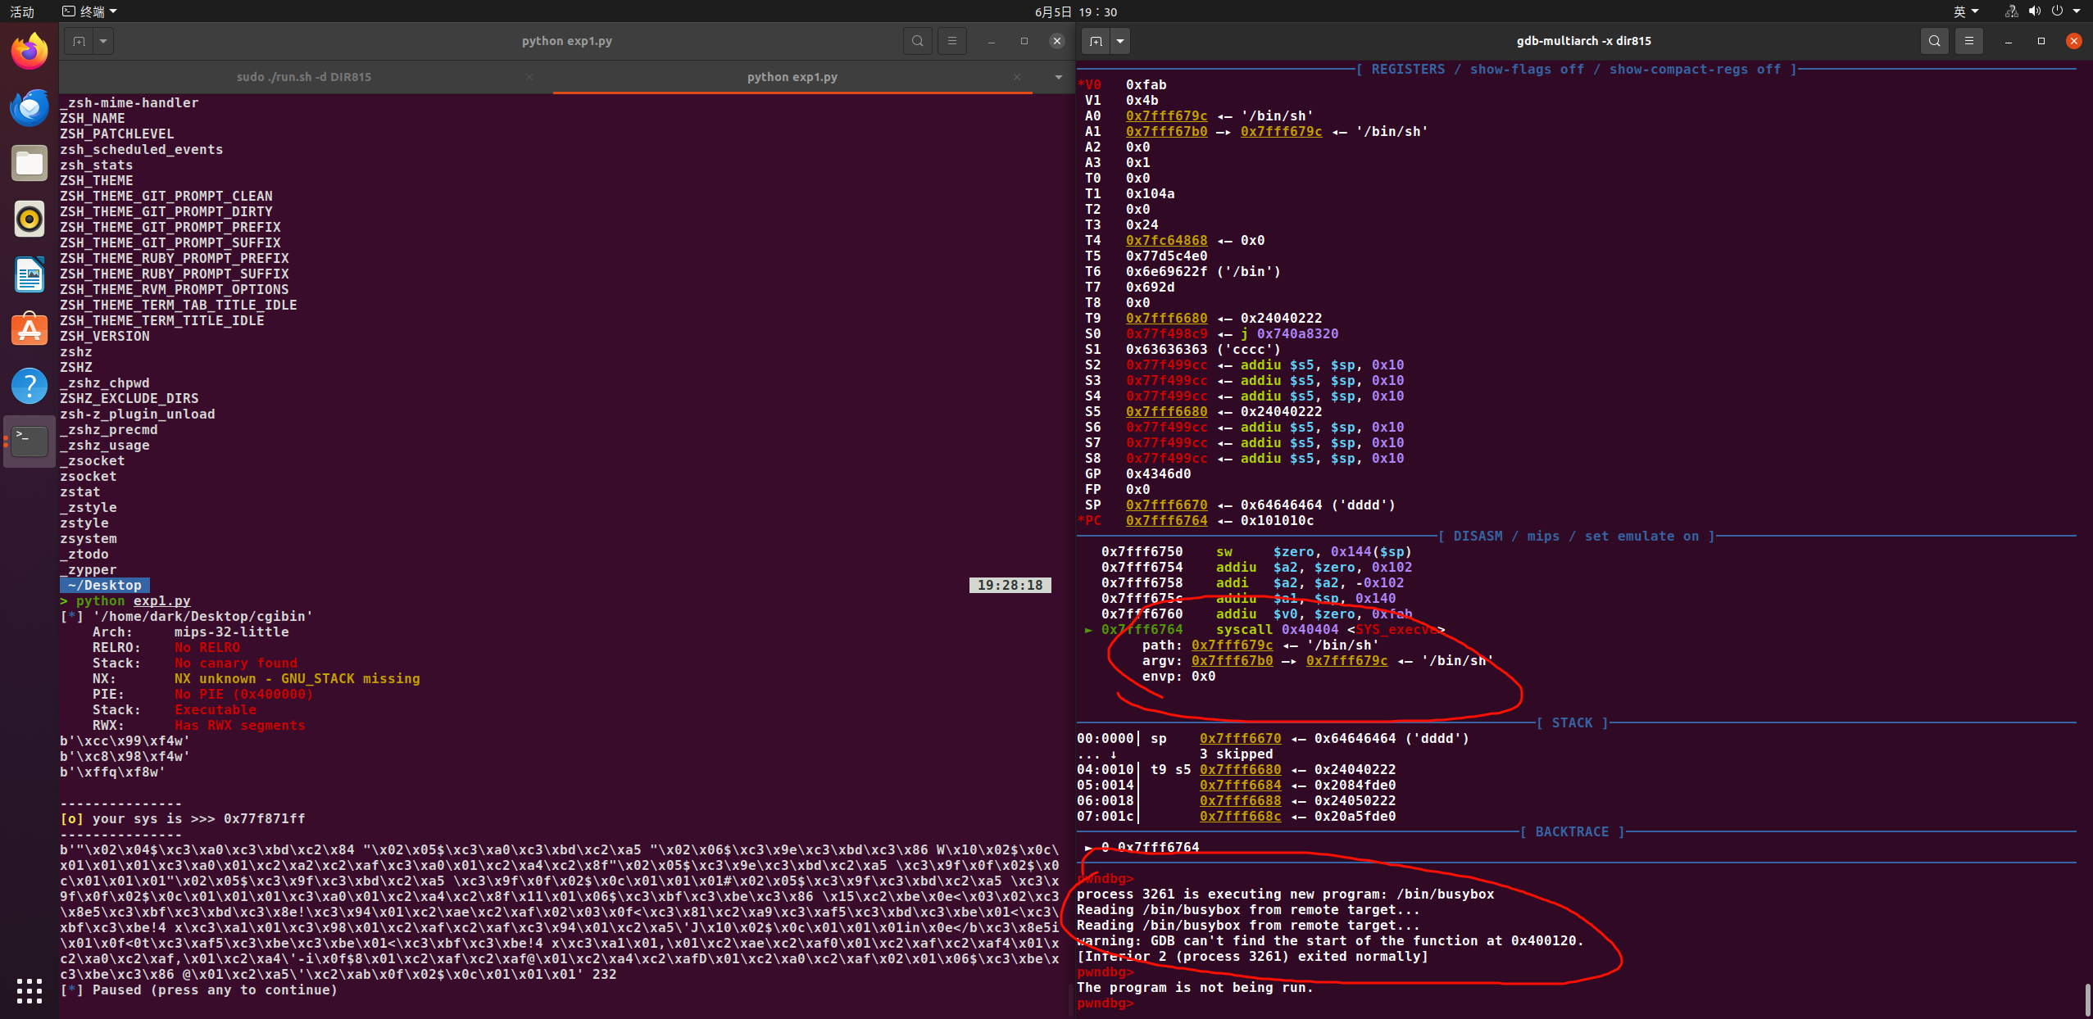
Task: Search in the python exp1.py terminal
Action: coord(917,41)
